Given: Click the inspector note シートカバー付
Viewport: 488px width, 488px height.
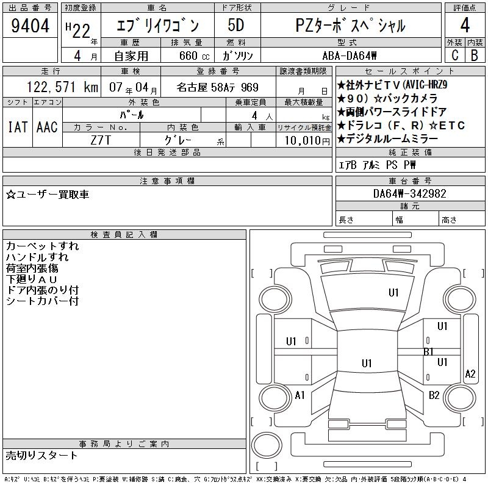Looking at the screenshot, I should point(42,301).
